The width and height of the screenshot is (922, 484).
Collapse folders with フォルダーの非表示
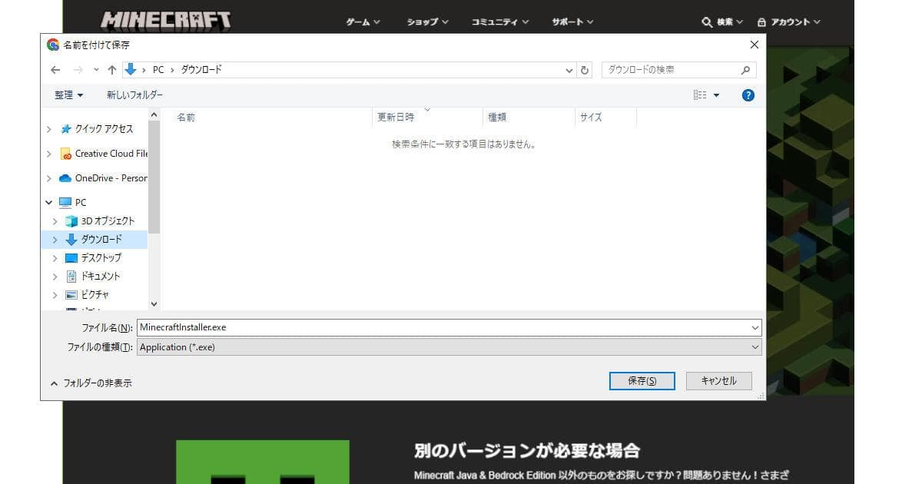tap(91, 383)
